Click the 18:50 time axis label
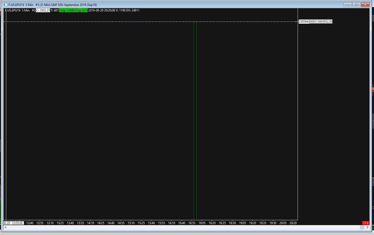The width and height of the screenshot is (374, 235). (x=232, y=223)
